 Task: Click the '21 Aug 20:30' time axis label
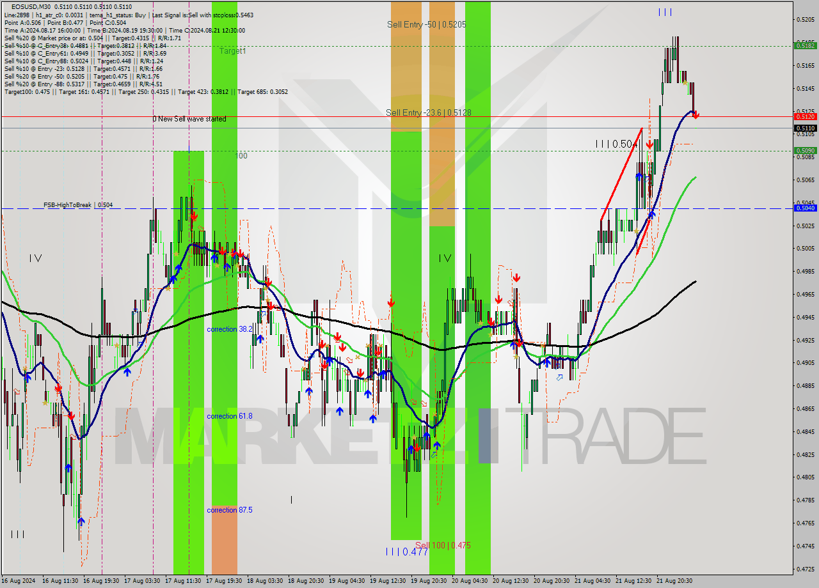point(674,581)
